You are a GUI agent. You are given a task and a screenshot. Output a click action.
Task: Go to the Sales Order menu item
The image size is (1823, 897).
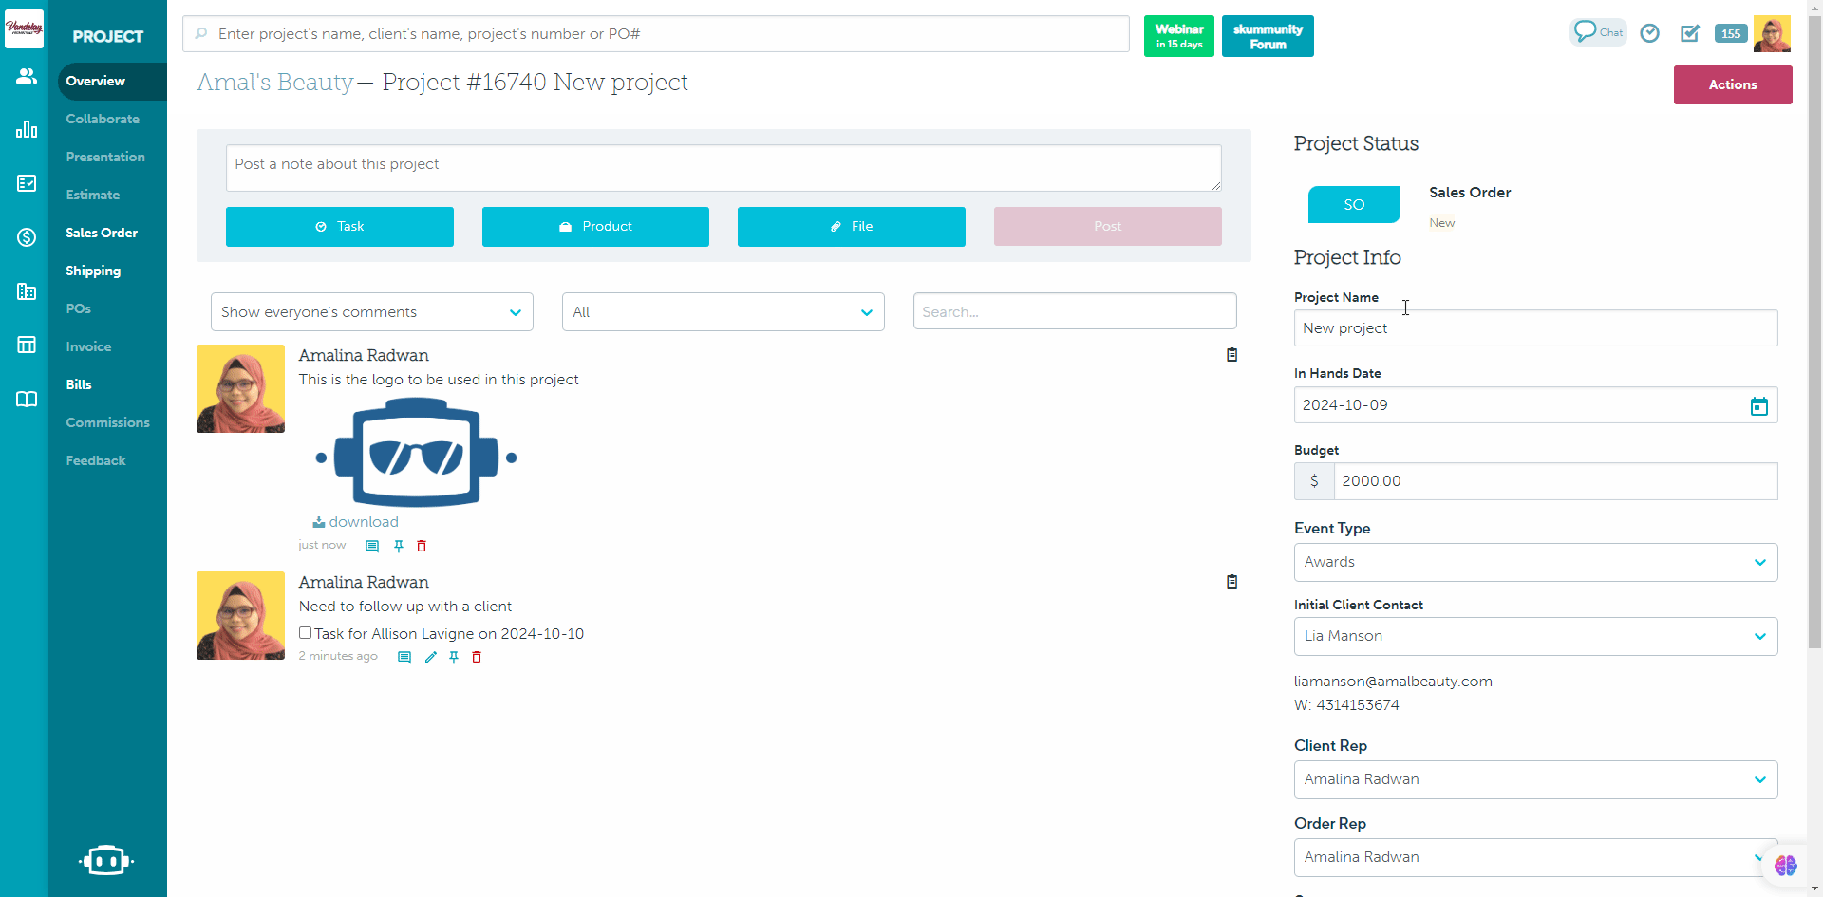(102, 233)
